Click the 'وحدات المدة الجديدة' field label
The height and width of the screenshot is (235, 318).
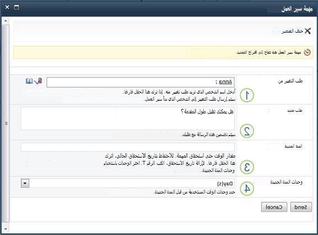(x=286, y=182)
